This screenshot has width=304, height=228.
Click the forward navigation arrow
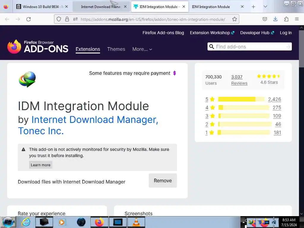click(18, 19)
